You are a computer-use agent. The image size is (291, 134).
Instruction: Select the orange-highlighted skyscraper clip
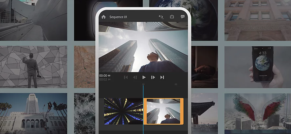pos(163,111)
